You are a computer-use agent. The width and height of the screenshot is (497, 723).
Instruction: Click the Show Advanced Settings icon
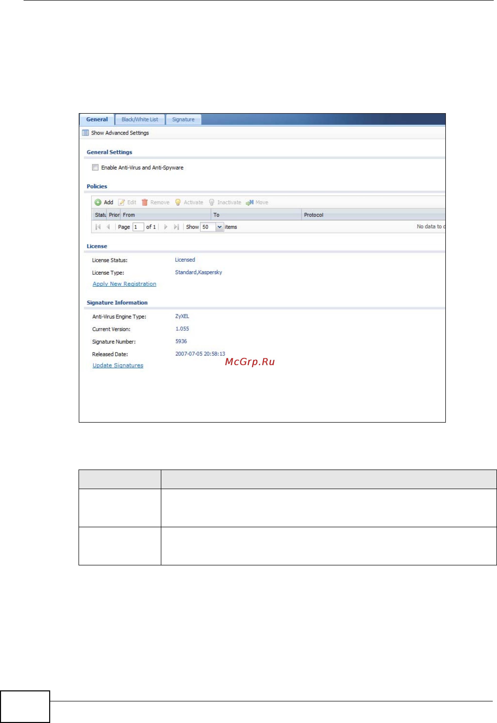pos(85,133)
